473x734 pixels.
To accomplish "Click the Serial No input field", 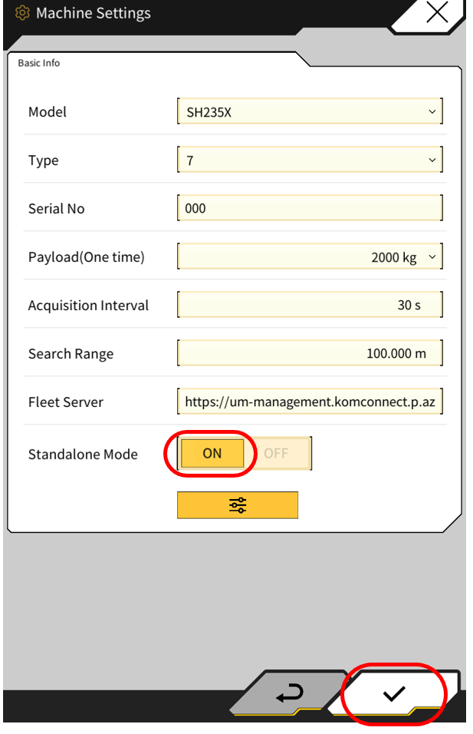I will 310,208.
